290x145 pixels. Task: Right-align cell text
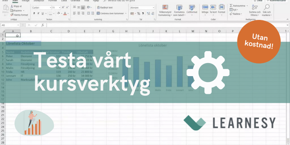[x=83, y=13]
